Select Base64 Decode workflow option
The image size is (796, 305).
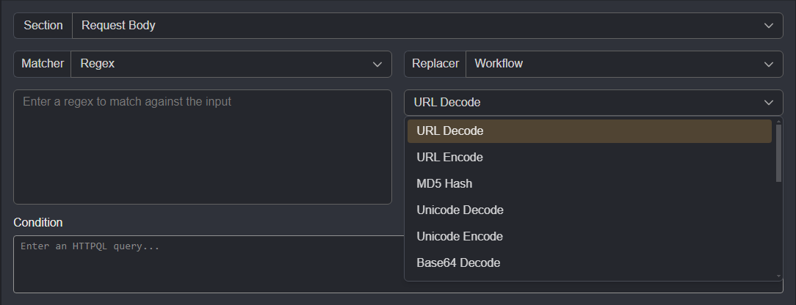tap(590, 263)
